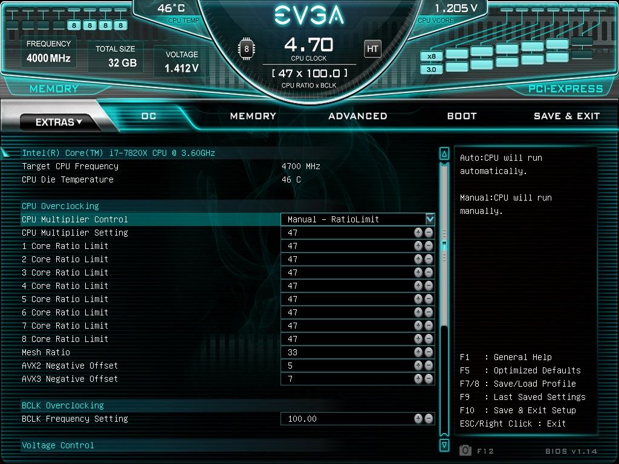Decrease 3 Core Ratio Limit

point(429,272)
